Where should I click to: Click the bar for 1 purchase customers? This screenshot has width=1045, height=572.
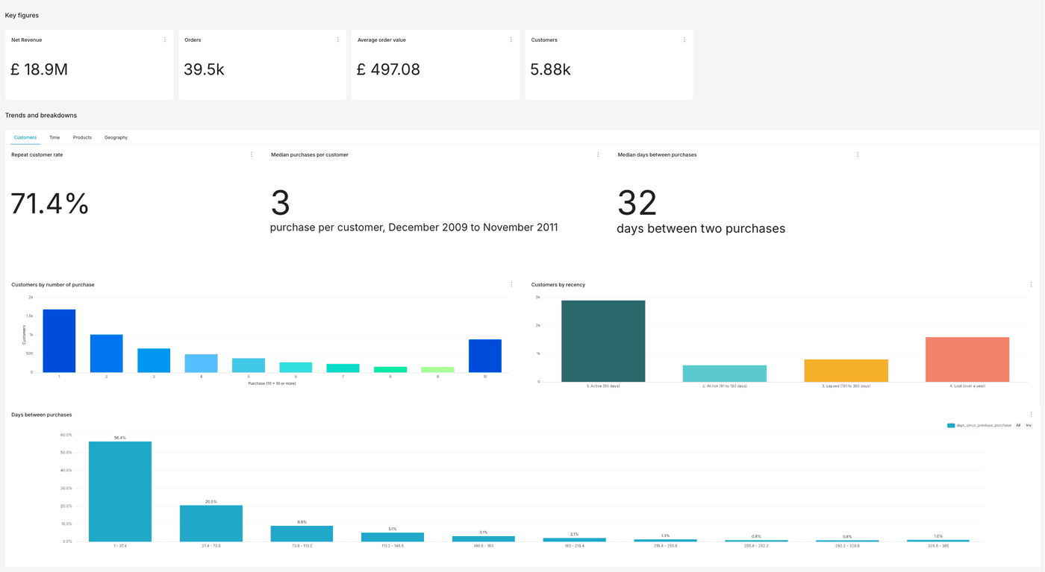59,341
